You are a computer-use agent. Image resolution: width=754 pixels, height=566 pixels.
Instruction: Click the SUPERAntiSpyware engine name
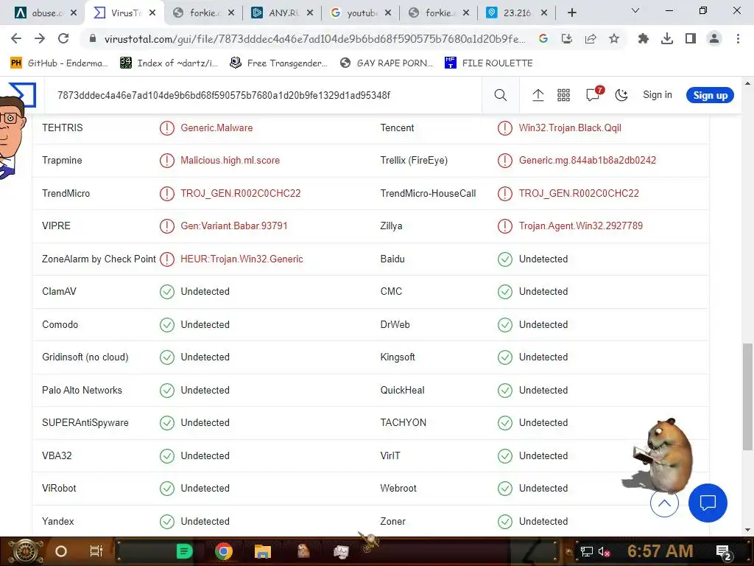pyautogui.click(x=85, y=422)
